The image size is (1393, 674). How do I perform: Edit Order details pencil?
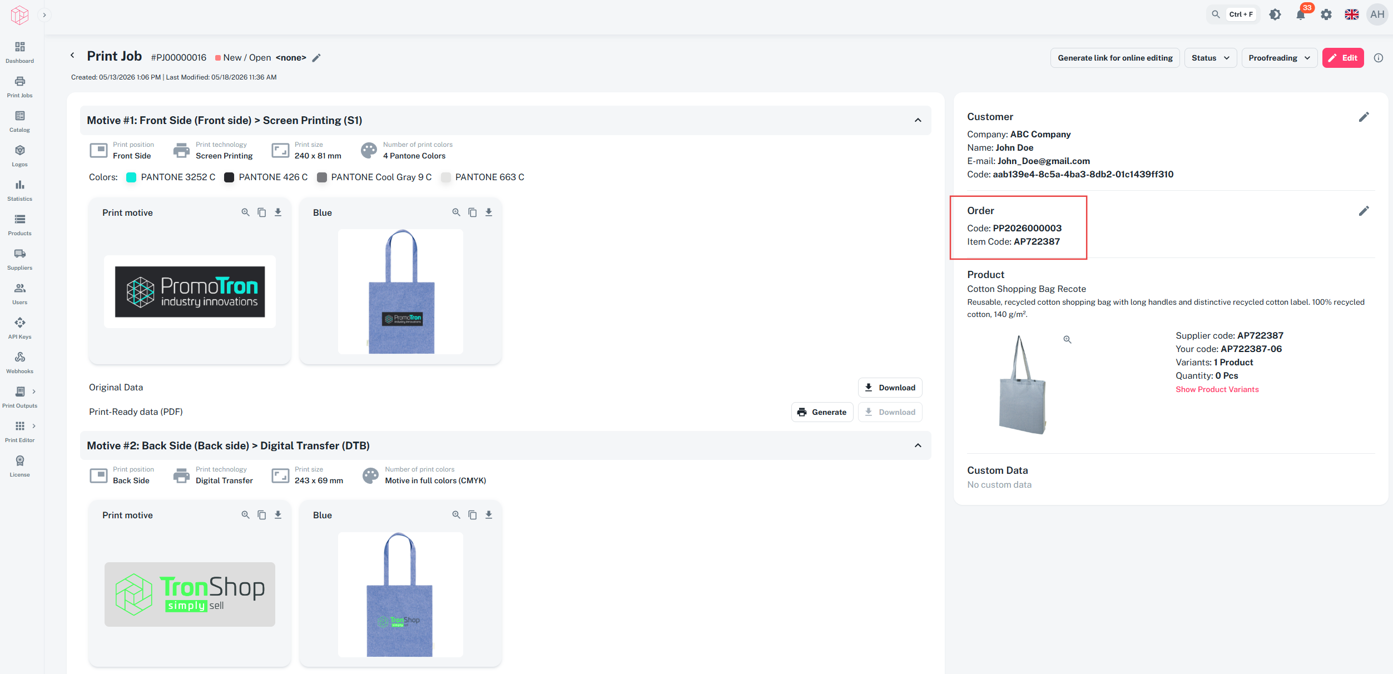coord(1364,211)
